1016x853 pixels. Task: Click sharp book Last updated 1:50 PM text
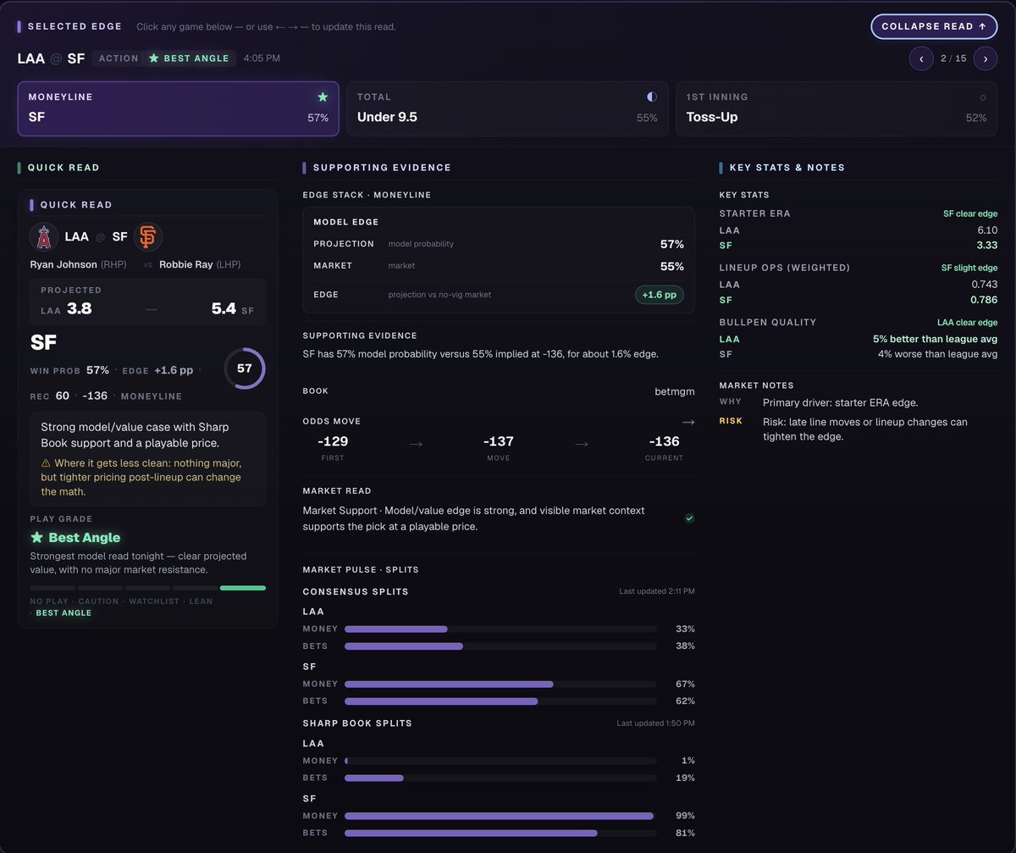[x=656, y=723]
